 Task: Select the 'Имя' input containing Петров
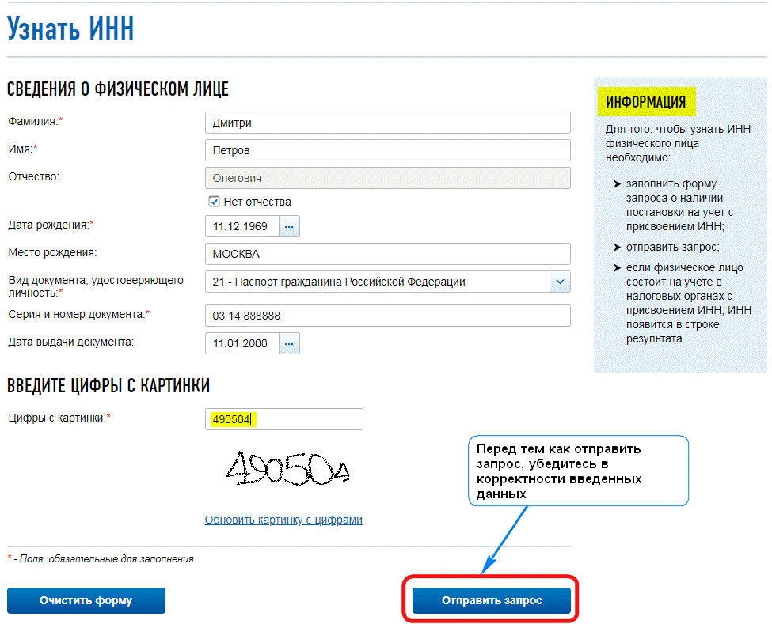(387, 150)
